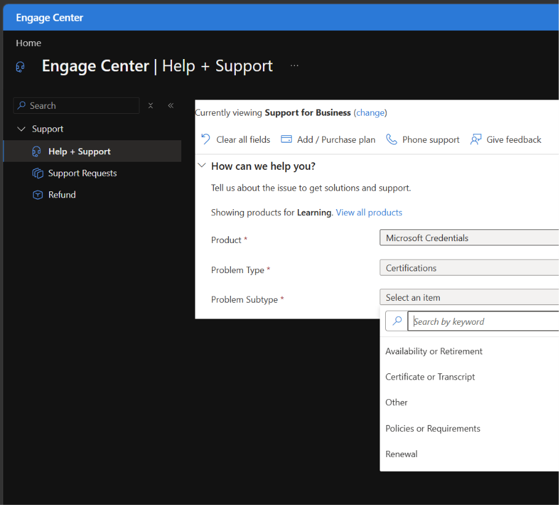Viewport: 559px width, 505px height.
Task: Click the 'change' link for support plan
Action: (370, 113)
